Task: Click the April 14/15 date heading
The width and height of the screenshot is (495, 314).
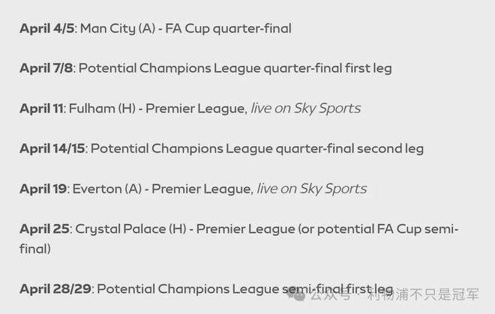Action: [x=53, y=148]
